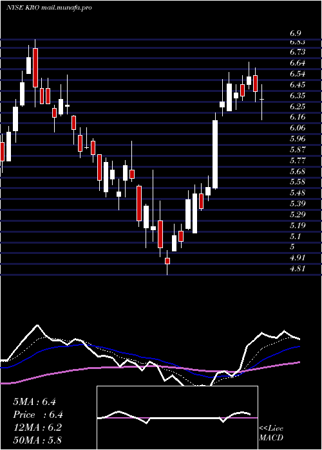Select the 5.77 price axis label
Image resolution: width=322 pixels, height=450 pixels.
[x=298, y=160]
